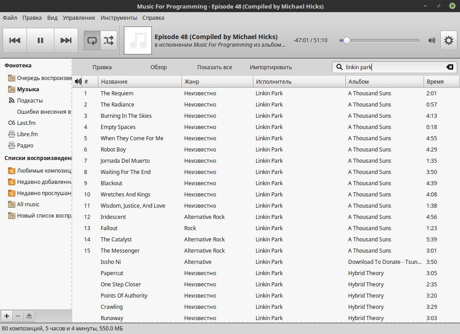Select Ошибки внесения in the sidebar
Screen dimensions: 460x334
point(44,112)
